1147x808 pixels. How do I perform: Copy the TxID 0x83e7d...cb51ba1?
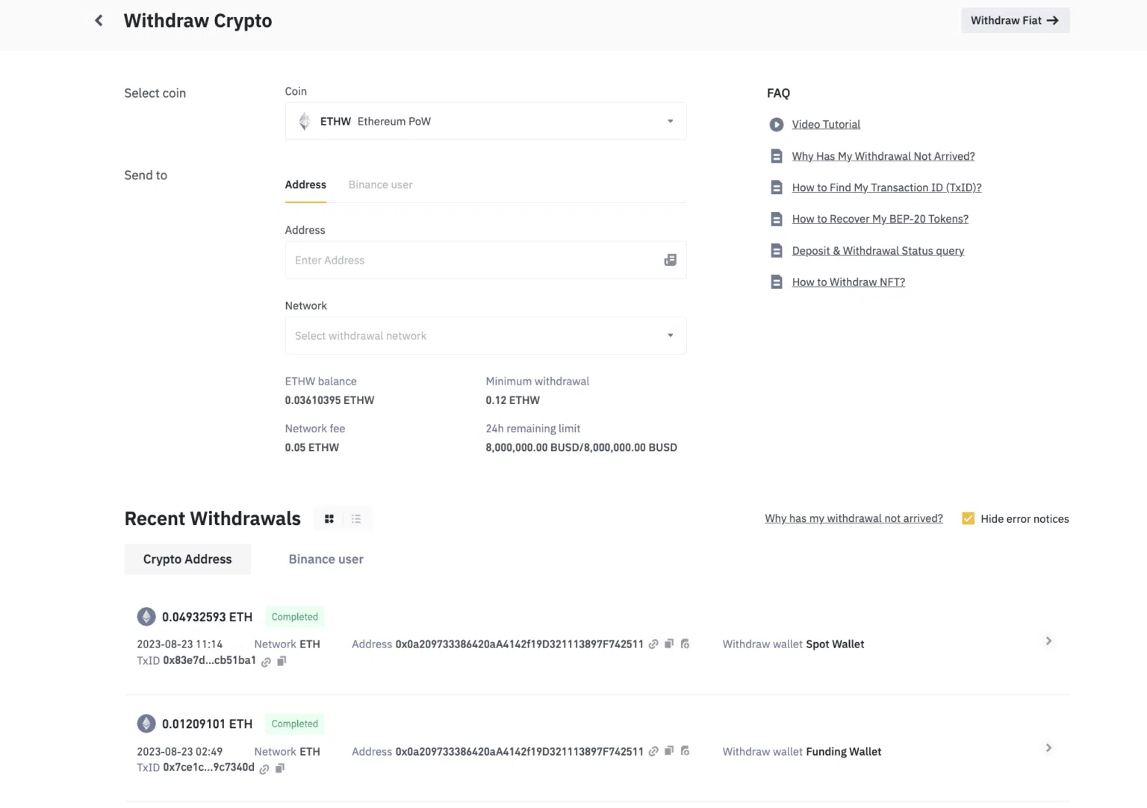click(x=282, y=661)
